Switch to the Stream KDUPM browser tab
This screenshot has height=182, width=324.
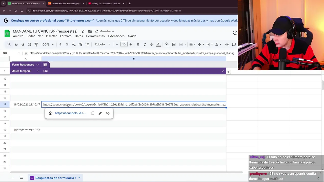(66, 4)
